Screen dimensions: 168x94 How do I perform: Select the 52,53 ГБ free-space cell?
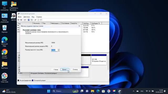[x=86, y=26]
